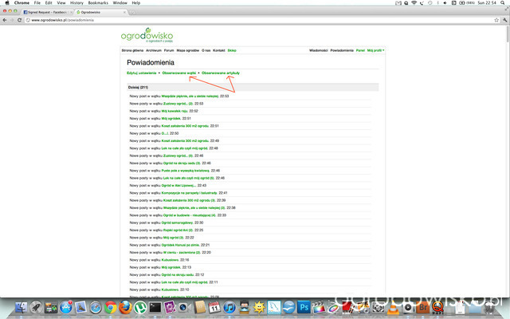
Task: Expand the Mój profil dropdown
Action: pos(375,49)
